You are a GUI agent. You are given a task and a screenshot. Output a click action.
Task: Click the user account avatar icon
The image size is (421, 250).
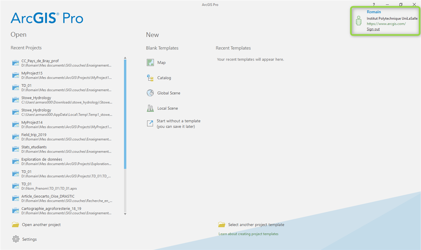359,21
